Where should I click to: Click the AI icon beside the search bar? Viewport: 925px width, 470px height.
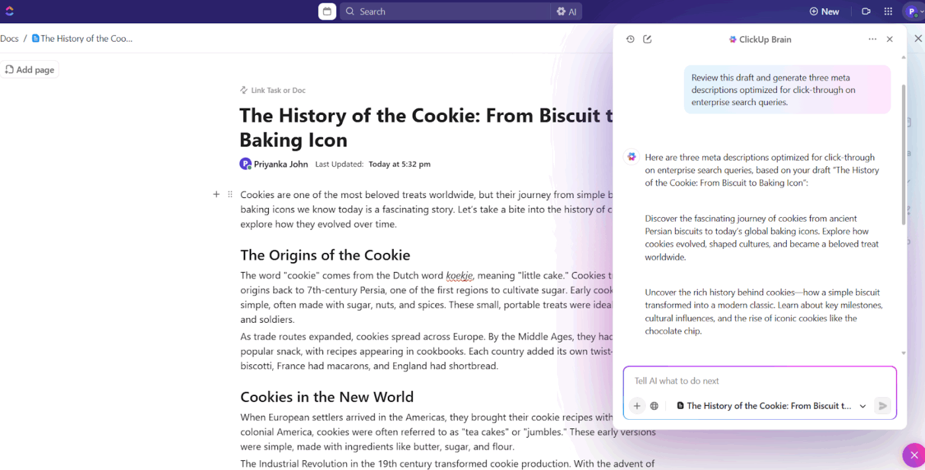click(566, 11)
